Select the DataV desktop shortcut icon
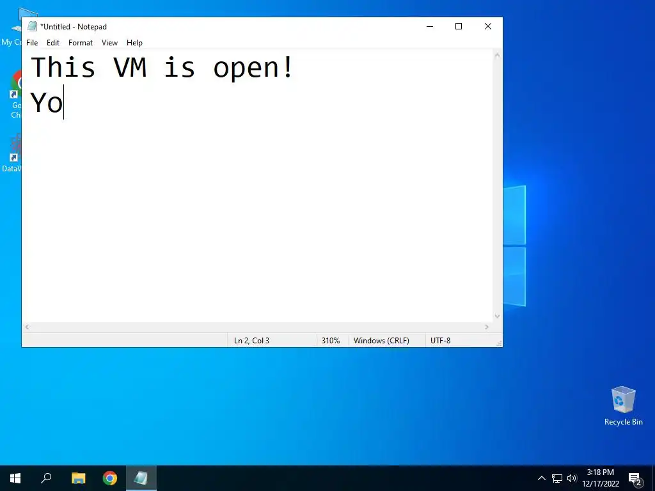 click(13, 153)
